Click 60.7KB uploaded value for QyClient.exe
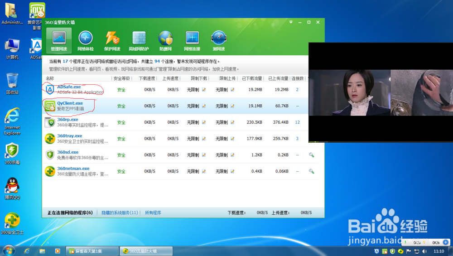The image size is (453, 256). pyautogui.click(x=282, y=106)
